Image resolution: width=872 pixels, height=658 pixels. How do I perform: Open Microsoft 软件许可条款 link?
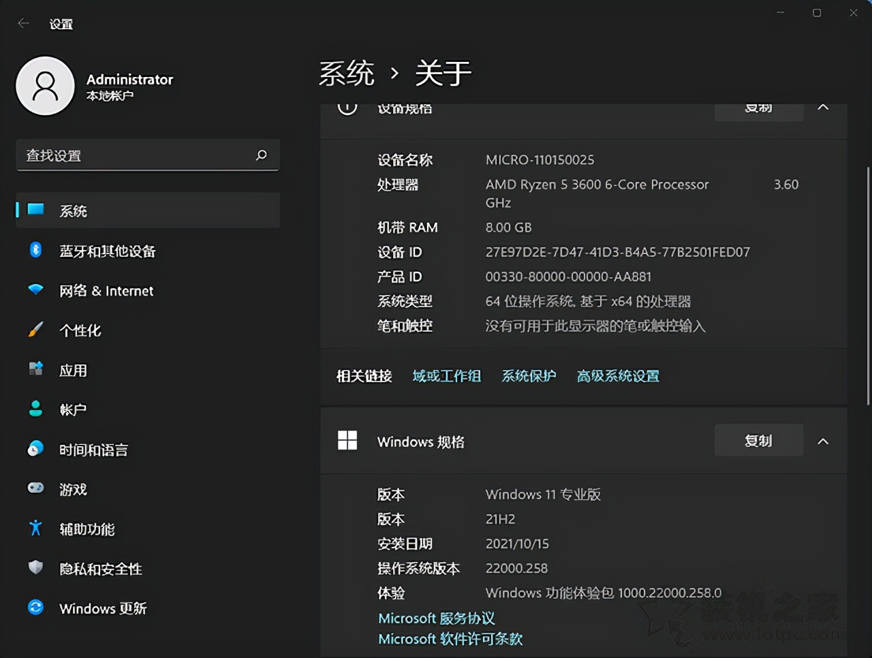coord(450,639)
